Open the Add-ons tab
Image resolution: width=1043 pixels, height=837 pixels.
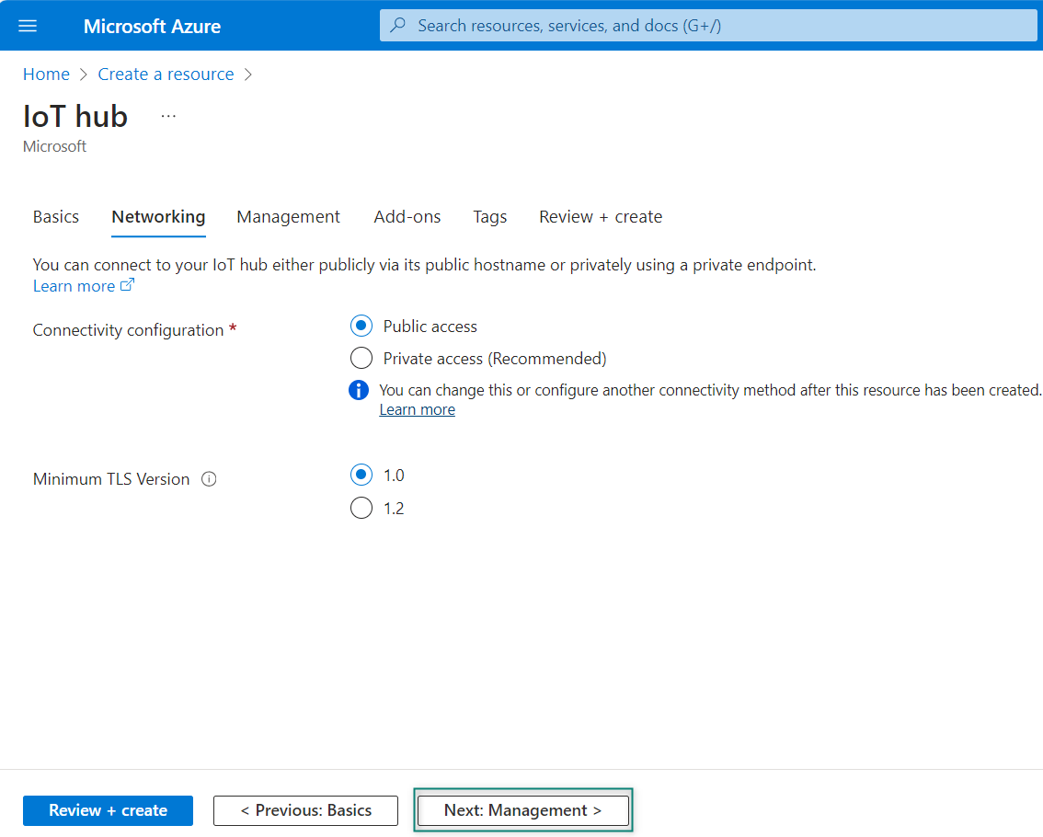coord(407,217)
